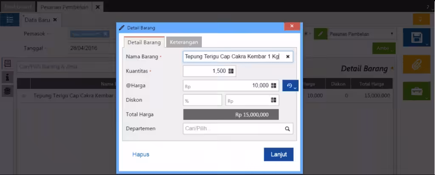Viewport: 435px width, 175px height.
Task: Click the row handle icon of the Tepung Terigu row
Action: point(24,96)
